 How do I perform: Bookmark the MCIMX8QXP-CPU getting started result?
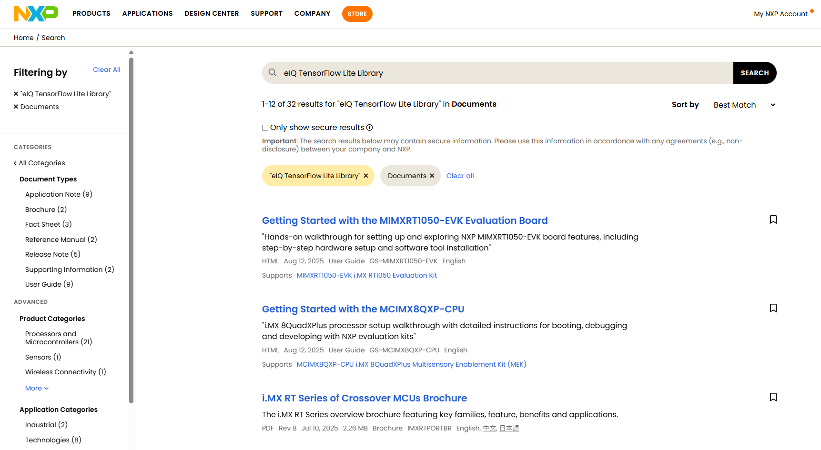[x=773, y=308]
